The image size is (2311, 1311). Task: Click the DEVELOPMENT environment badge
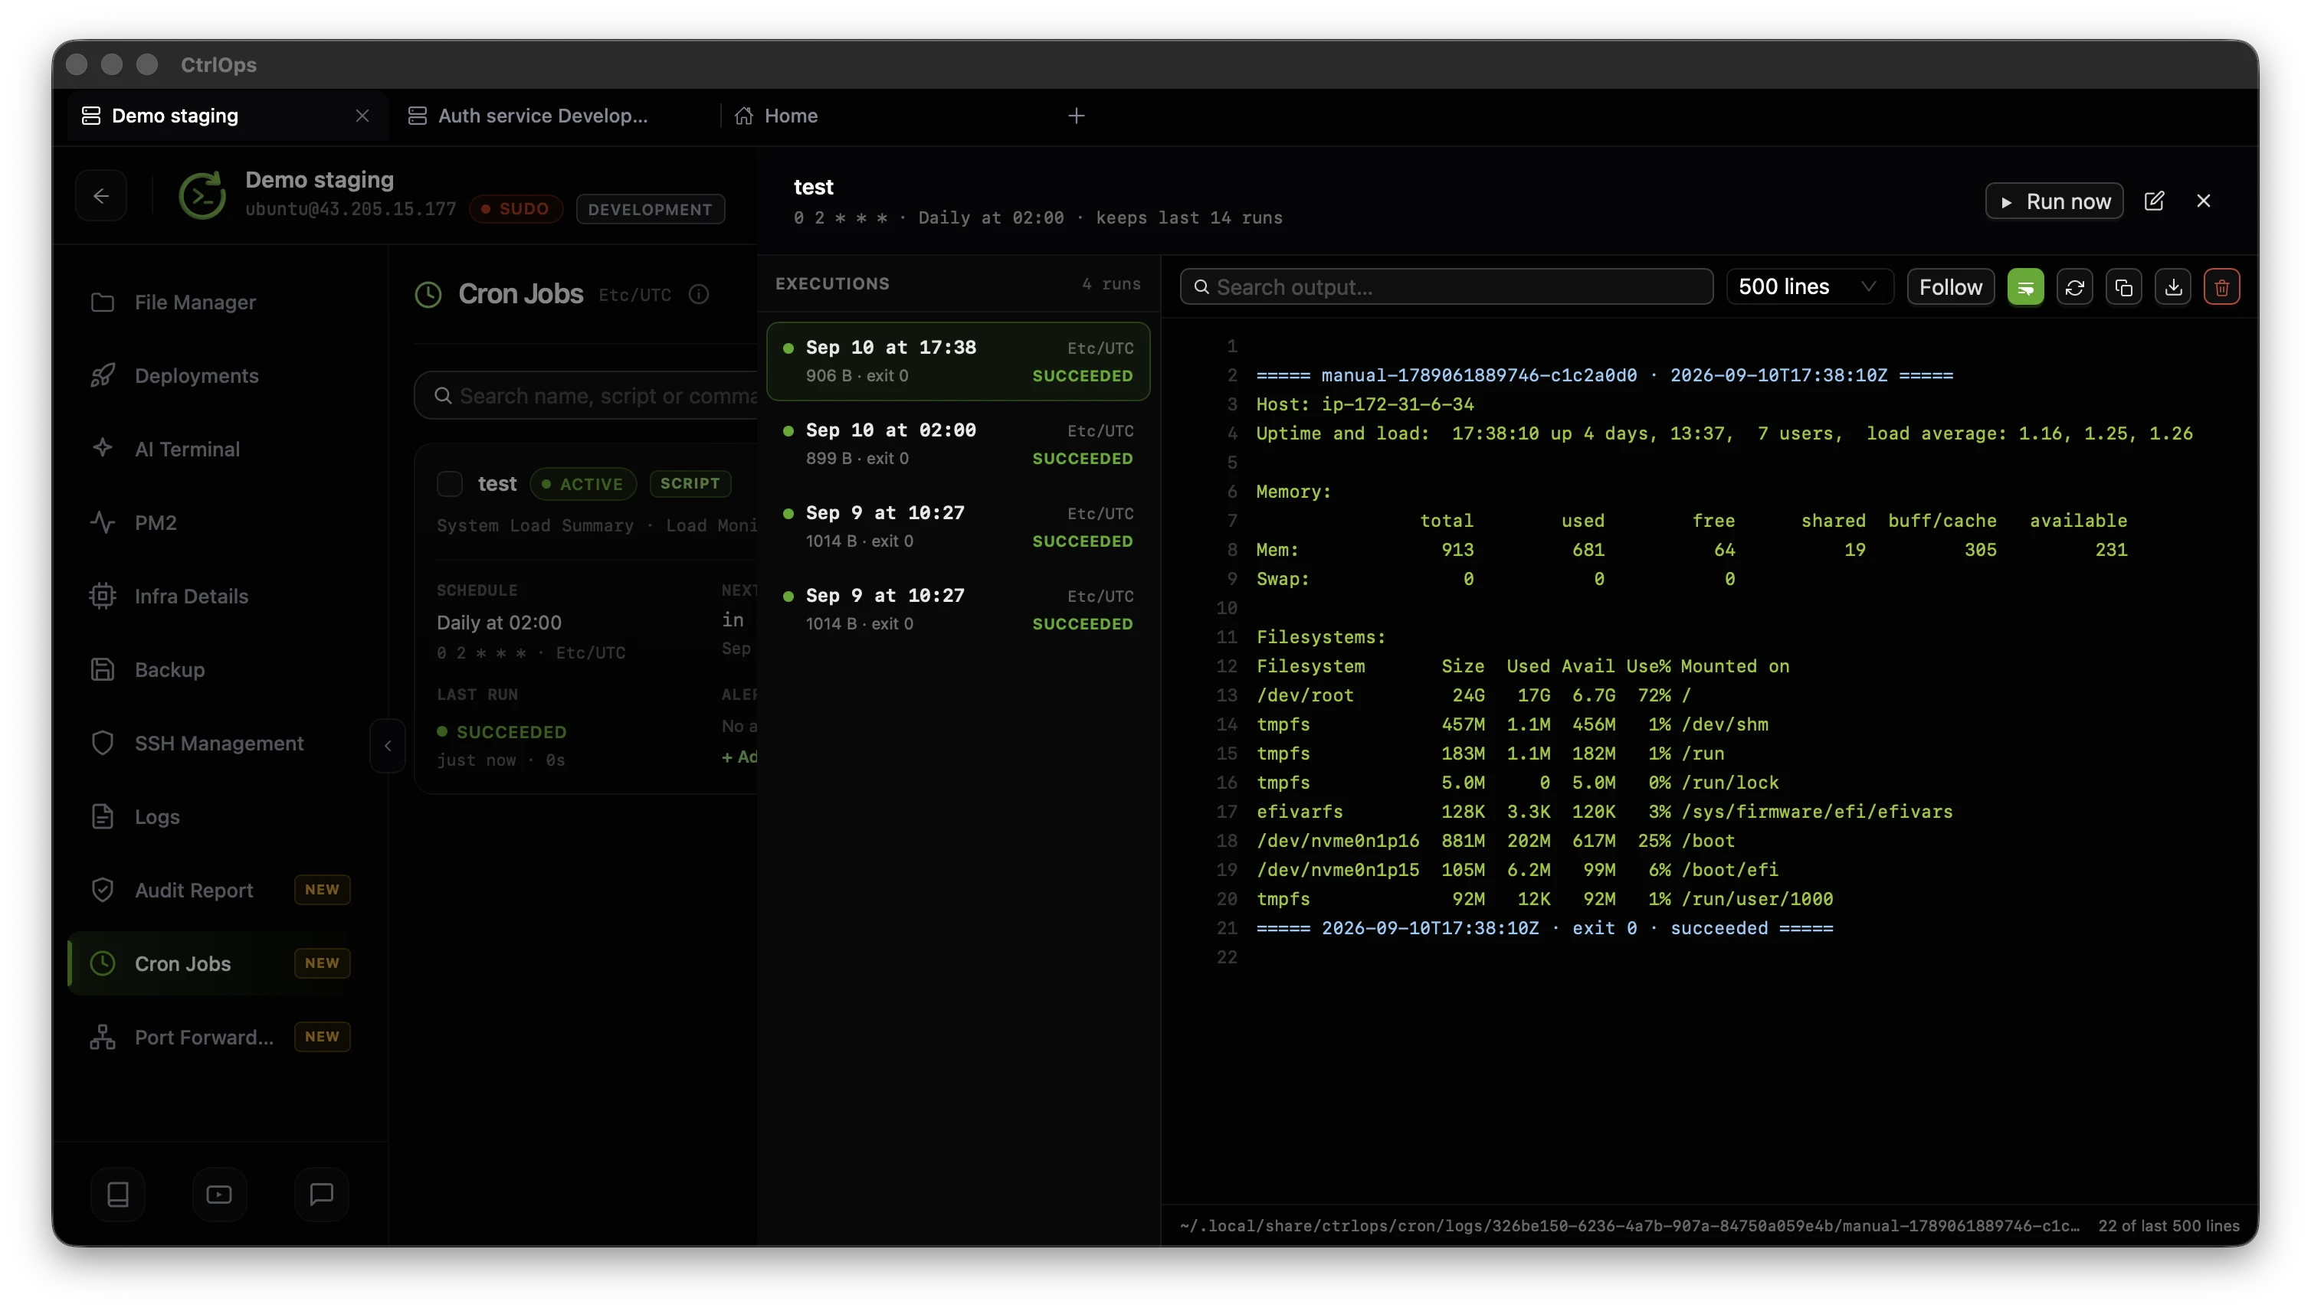click(650, 210)
